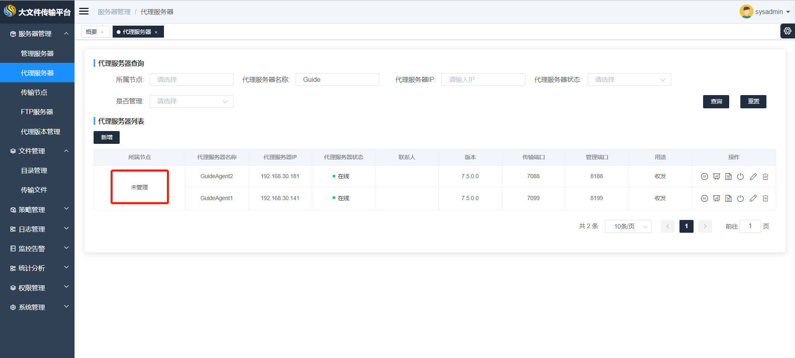Expand the 监控告警 sidebar group
This screenshot has height=358, width=795.
pyautogui.click(x=37, y=249)
